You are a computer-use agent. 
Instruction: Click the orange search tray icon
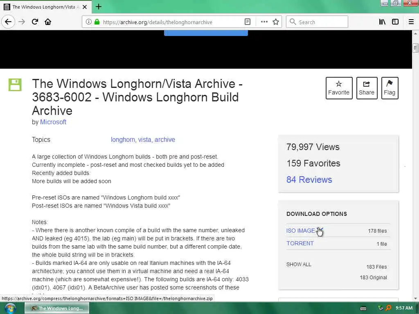pyautogui.click(x=388, y=308)
